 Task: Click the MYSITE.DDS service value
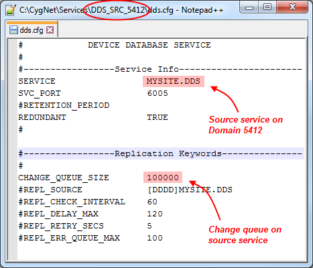point(174,81)
